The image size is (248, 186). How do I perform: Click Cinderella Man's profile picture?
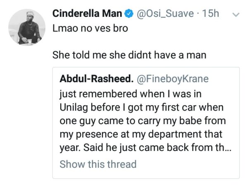[x=27, y=27]
